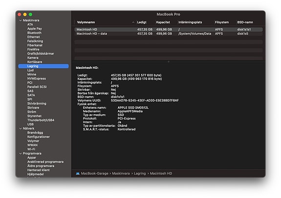The width and height of the screenshot is (281, 198).
Task: Click the MacBook-Garage computer icon in path bar
Action: [x=78, y=173]
